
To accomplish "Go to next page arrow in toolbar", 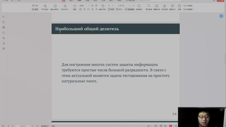I will pos(130,6).
